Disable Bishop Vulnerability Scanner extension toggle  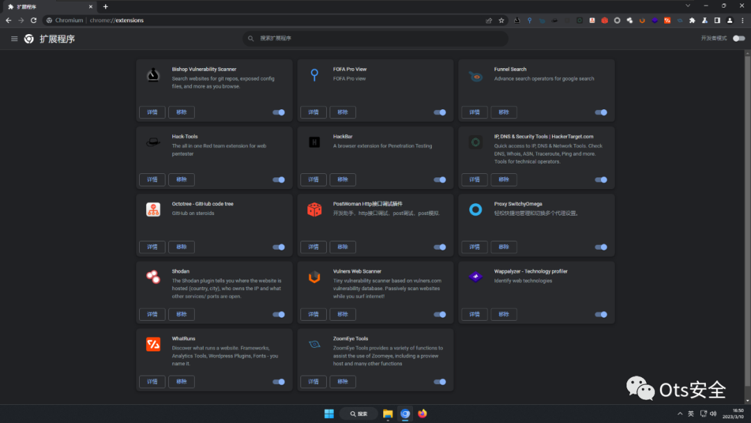(x=279, y=112)
